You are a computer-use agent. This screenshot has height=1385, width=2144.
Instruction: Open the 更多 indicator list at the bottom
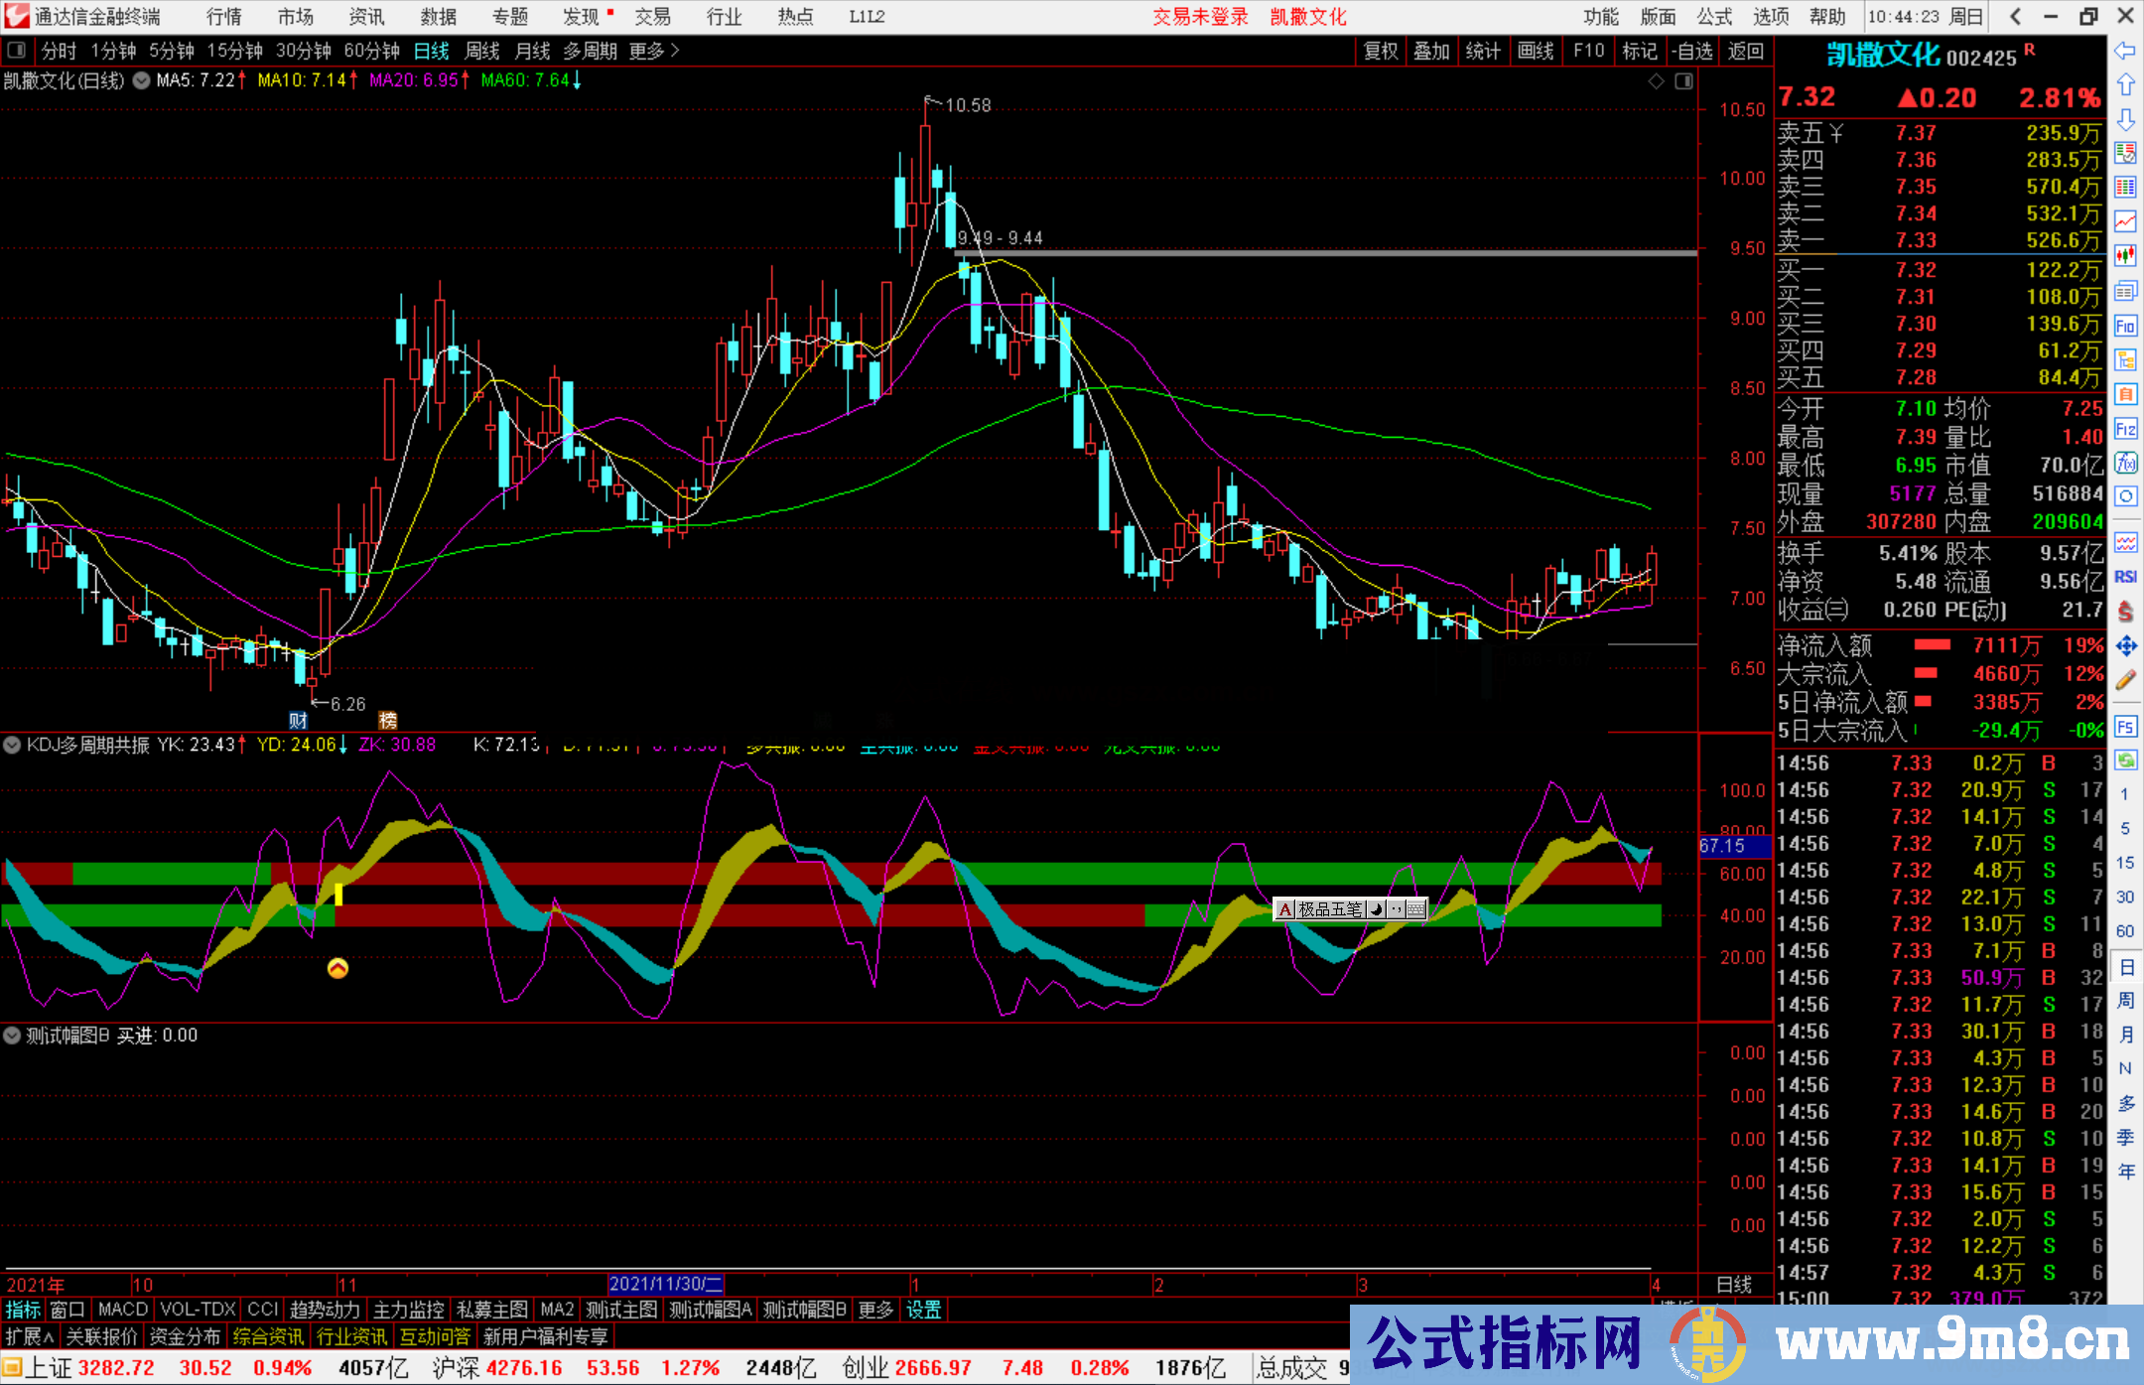tap(874, 1310)
